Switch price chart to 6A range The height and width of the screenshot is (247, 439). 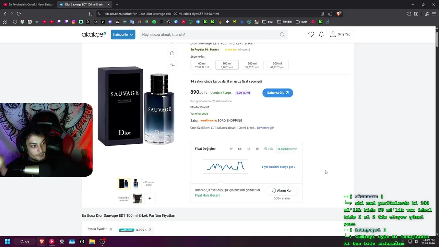240,149
